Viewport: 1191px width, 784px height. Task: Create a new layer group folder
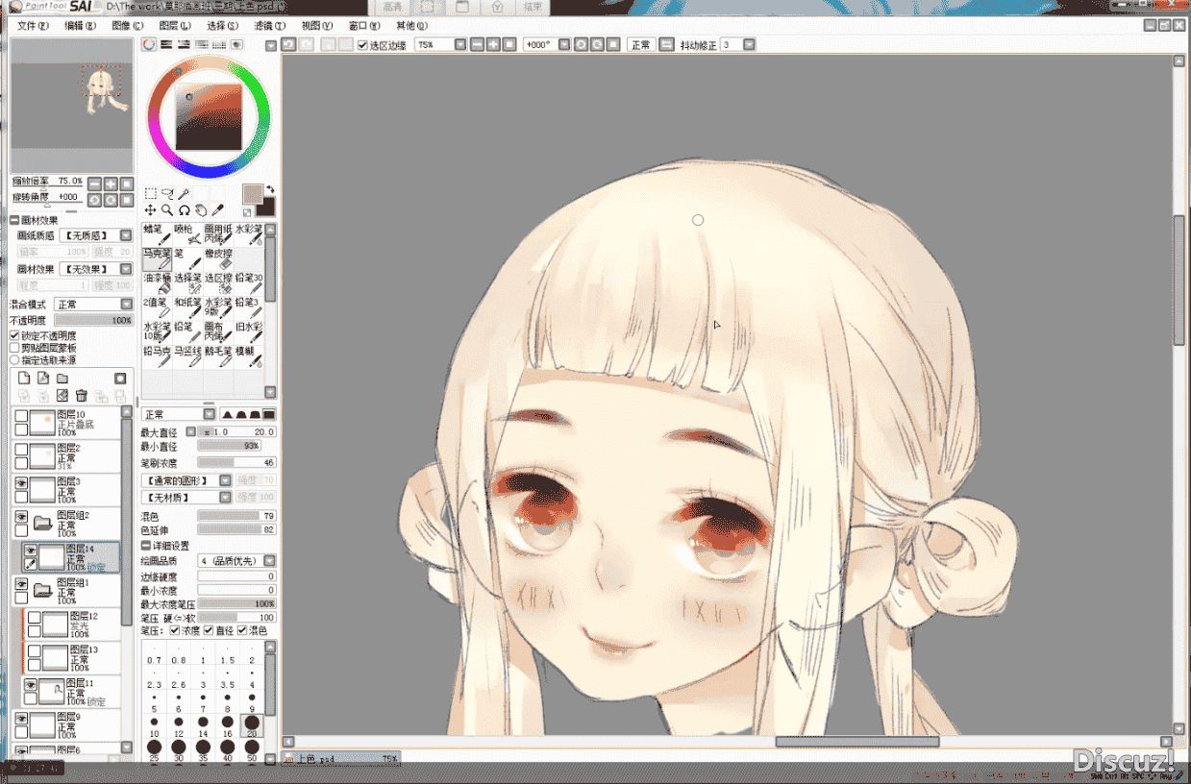pos(62,379)
